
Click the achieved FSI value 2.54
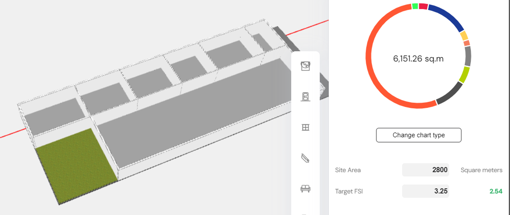(x=496, y=191)
